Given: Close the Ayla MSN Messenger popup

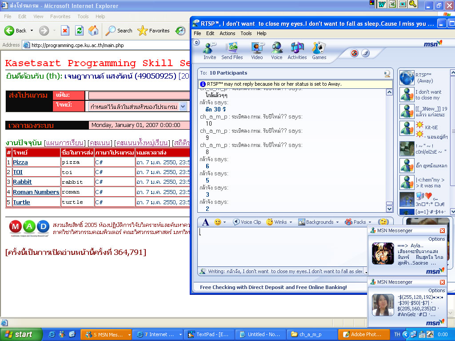Looking at the screenshot, I should pos(442,230).
